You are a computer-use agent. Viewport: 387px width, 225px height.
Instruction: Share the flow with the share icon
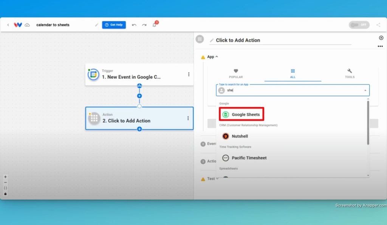click(x=378, y=25)
